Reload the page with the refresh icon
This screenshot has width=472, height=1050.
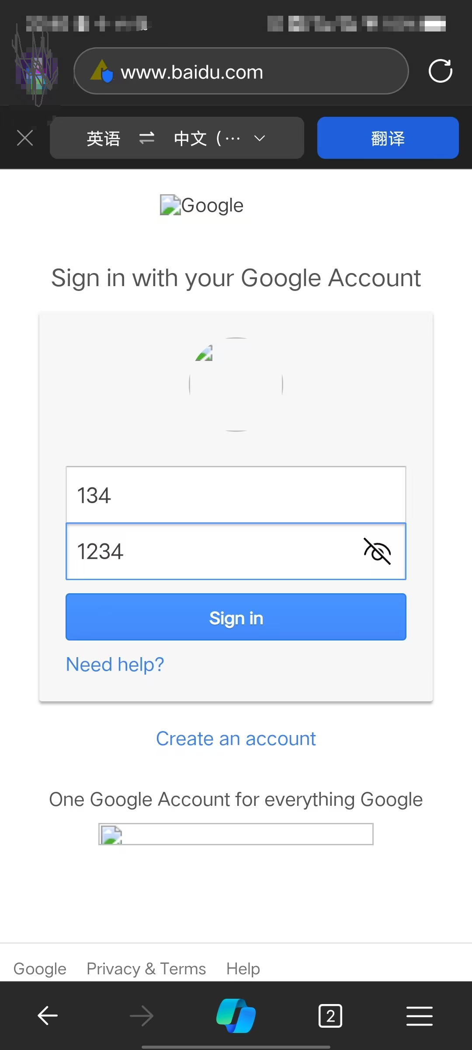pyautogui.click(x=440, y=71)
